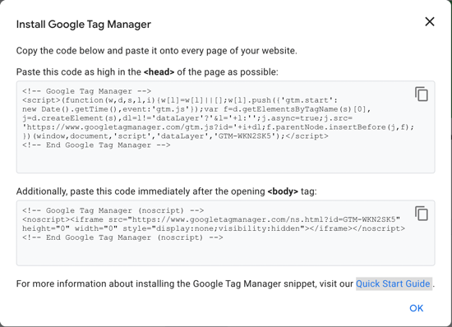Click the 'End Google Tag Manager -->' head comment
452x327 pixels.
(x=96, y=145)
